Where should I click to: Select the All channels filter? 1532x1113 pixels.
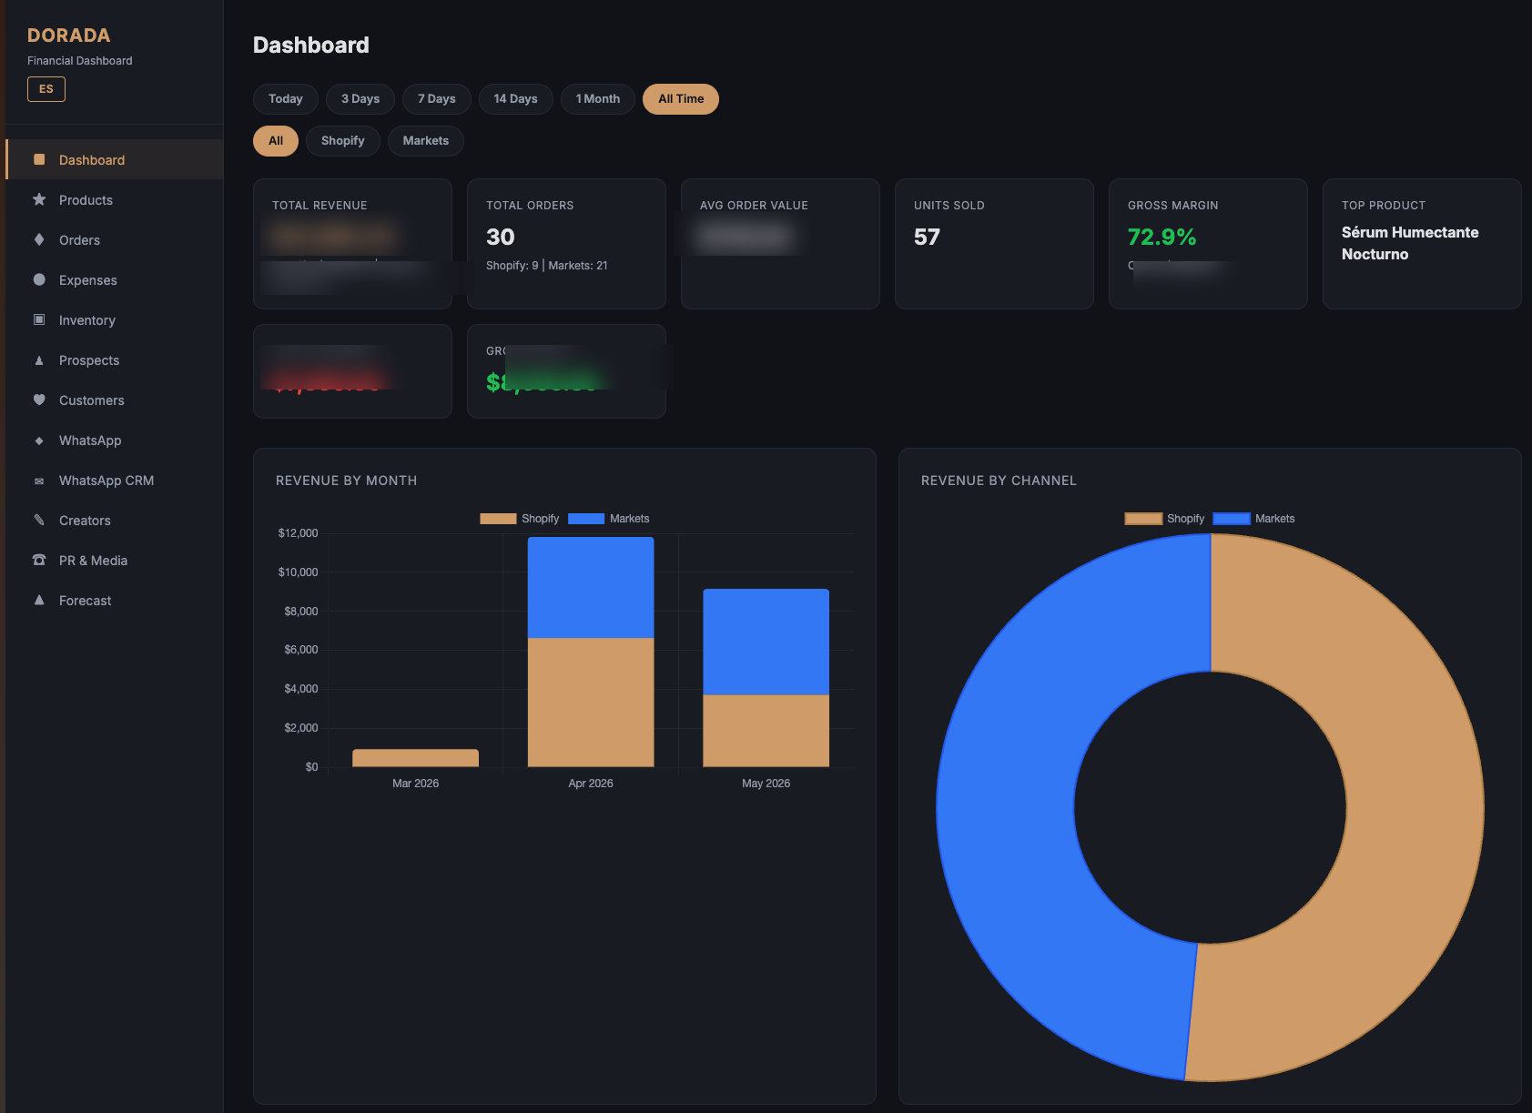click(x=276, y=141)
